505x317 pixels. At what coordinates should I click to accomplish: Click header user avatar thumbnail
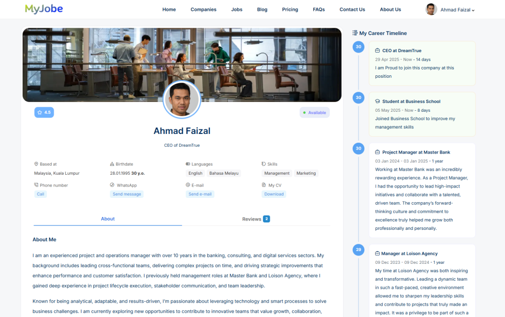pos(431,9)
